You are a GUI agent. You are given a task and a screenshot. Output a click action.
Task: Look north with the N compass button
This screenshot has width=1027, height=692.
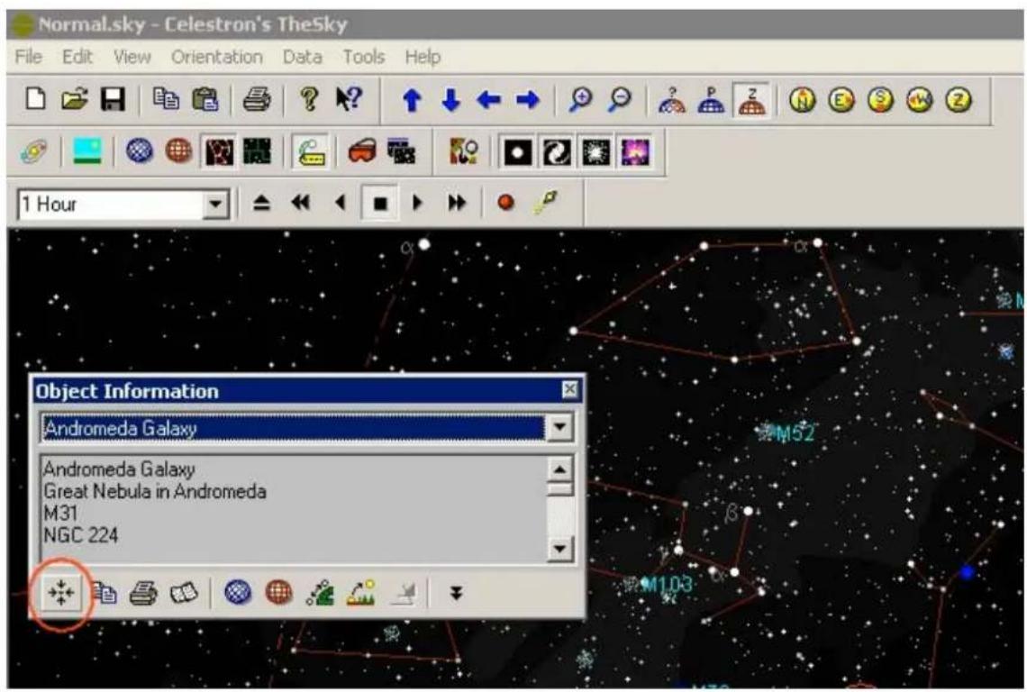pyautogui.click(x=803, y=100)
